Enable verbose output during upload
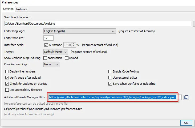The width and height of the screenshot is (195, 128). tap(67, 58)
